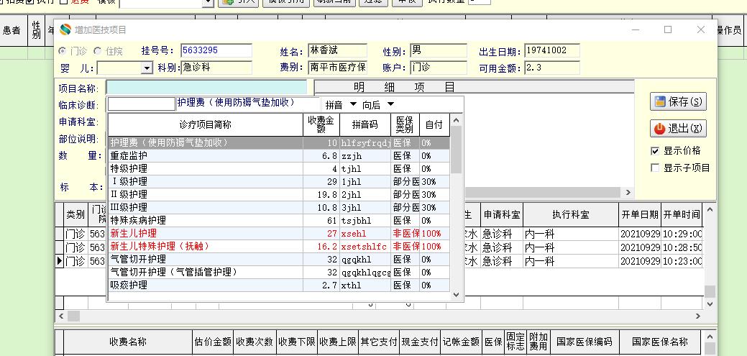Click 国家医保编码 column header
The width and height of the screenshot is (747, 356).
click(584, 342)
